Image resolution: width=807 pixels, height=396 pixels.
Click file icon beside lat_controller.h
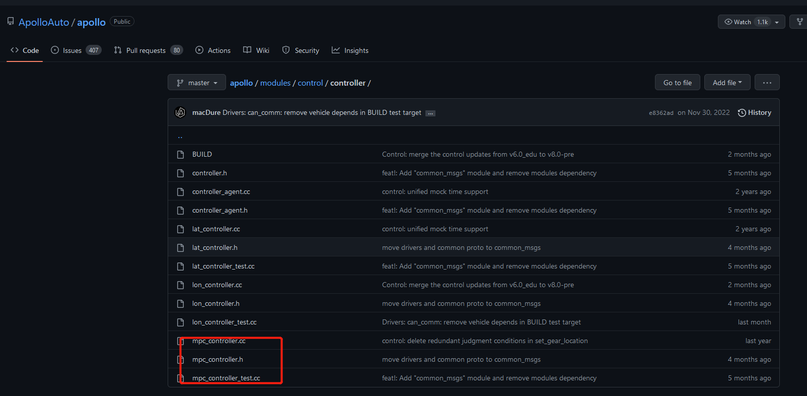pyautogui.click(x=180, y=247)
